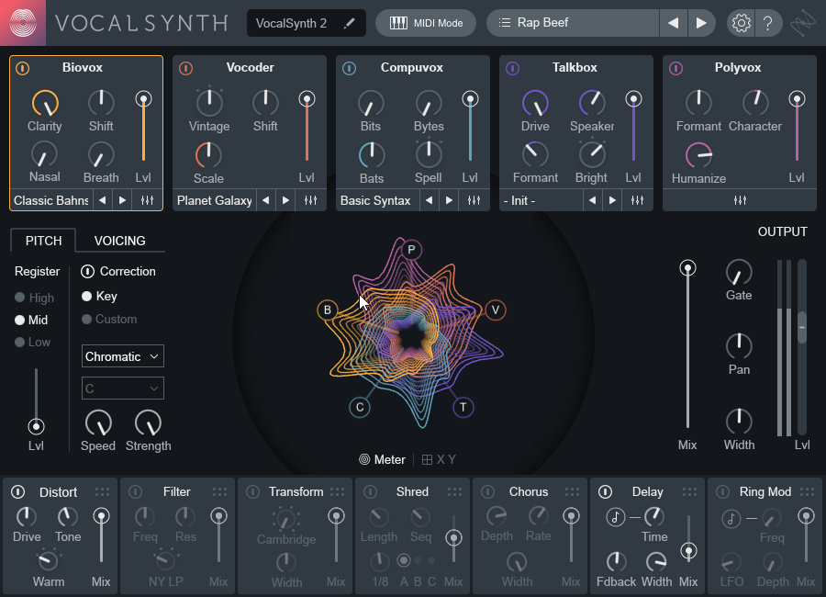This screenshot has width=826, height=597.
Task: Open the Talkbox Init preset menu
Action: click(x=541, y=200)
